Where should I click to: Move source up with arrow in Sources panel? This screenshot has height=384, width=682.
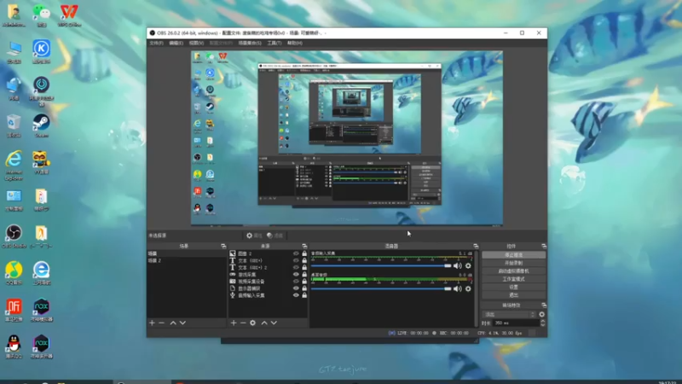(264, 323)
